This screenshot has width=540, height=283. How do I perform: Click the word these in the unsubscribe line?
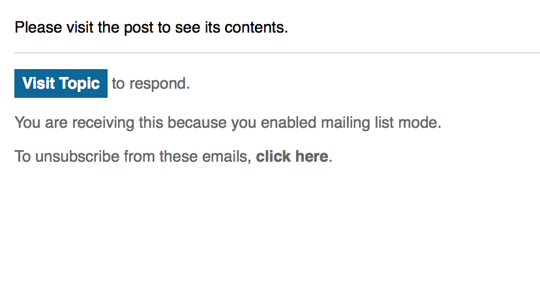click(x=179, y=156)
